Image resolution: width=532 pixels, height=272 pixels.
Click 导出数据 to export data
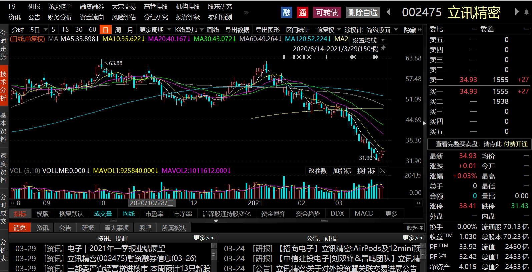[x=237, y=30]
